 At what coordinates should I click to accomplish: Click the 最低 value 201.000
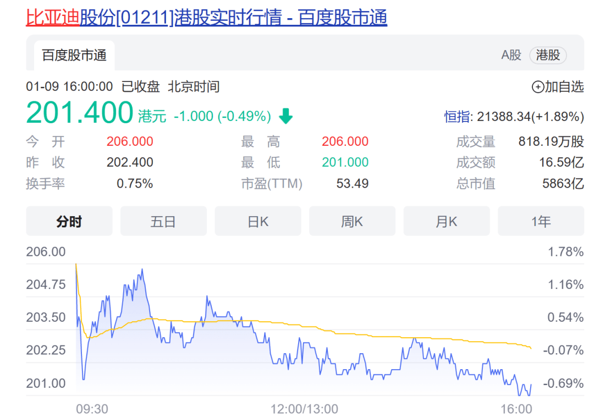pyautogui.click(x=345, y=162)
